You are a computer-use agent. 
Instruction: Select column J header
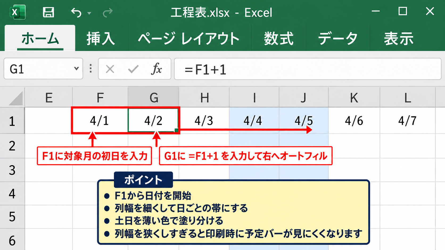tap(304, 98)
